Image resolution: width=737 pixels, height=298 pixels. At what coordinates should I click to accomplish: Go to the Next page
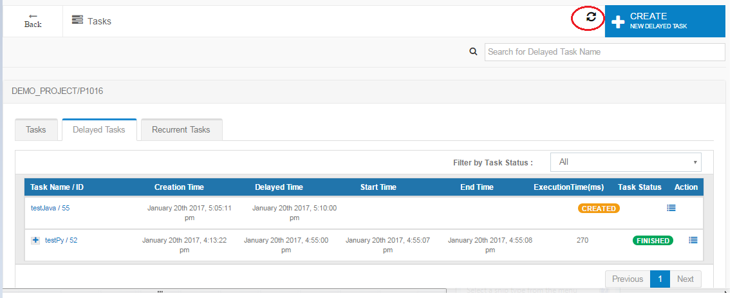(x=686, y=279)
